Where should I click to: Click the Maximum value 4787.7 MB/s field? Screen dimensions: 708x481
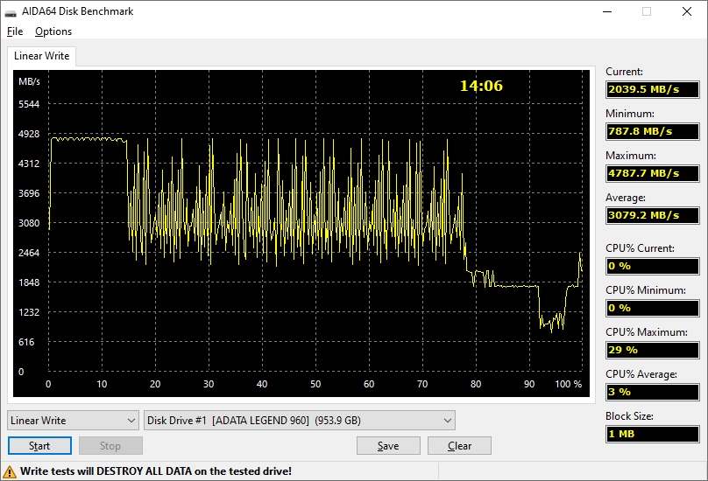[x=652, y=173]
